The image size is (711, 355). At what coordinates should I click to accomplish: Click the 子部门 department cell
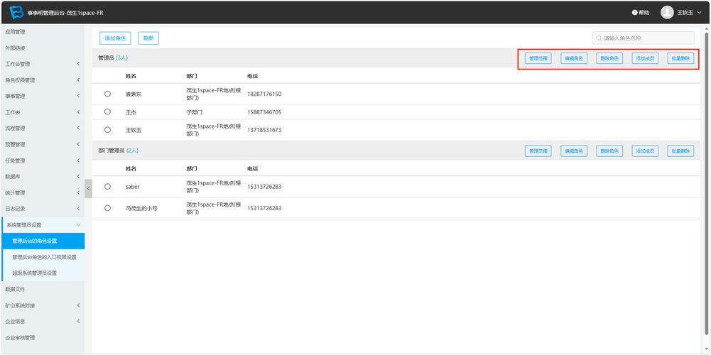point(195,112)
